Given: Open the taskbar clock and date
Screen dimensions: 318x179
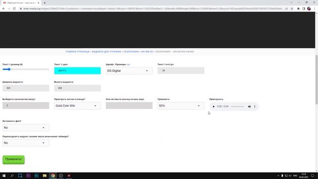Looking at the screenshot, I should (304, 176).
